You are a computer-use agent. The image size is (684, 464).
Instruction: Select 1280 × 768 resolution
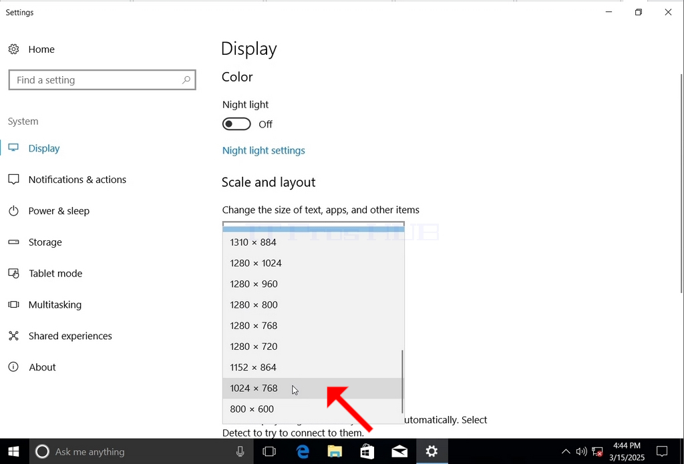[313, 326]
